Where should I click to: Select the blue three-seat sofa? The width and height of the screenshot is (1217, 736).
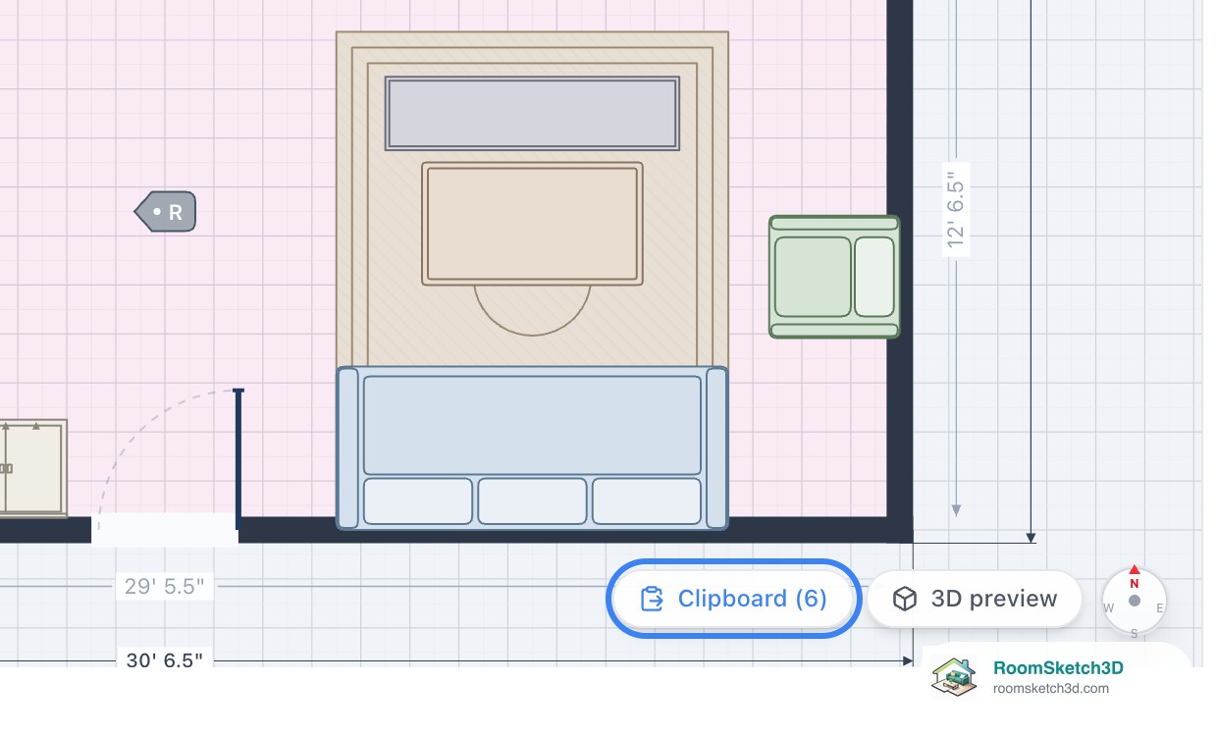532,447
